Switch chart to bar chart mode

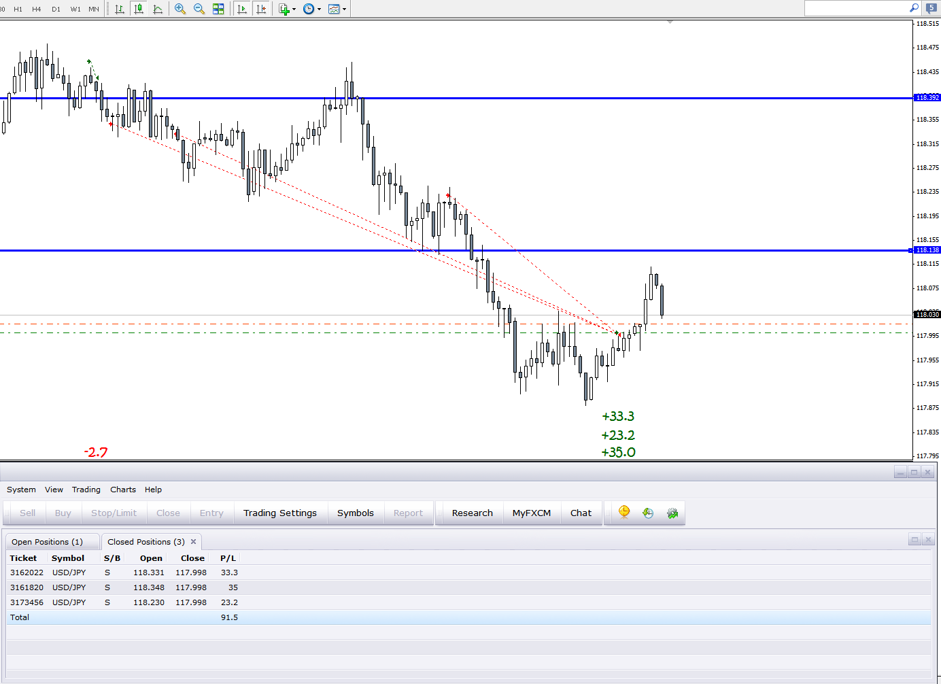[x=120, y=9]
